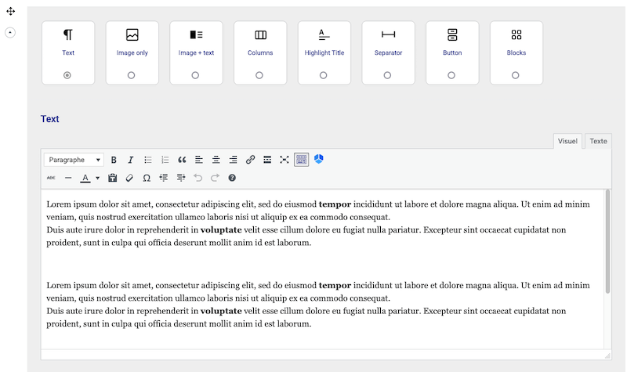This screenshot has height=372, width=627.
Task: Apply strikethrough formatting
Action: (x=51, y=178)
